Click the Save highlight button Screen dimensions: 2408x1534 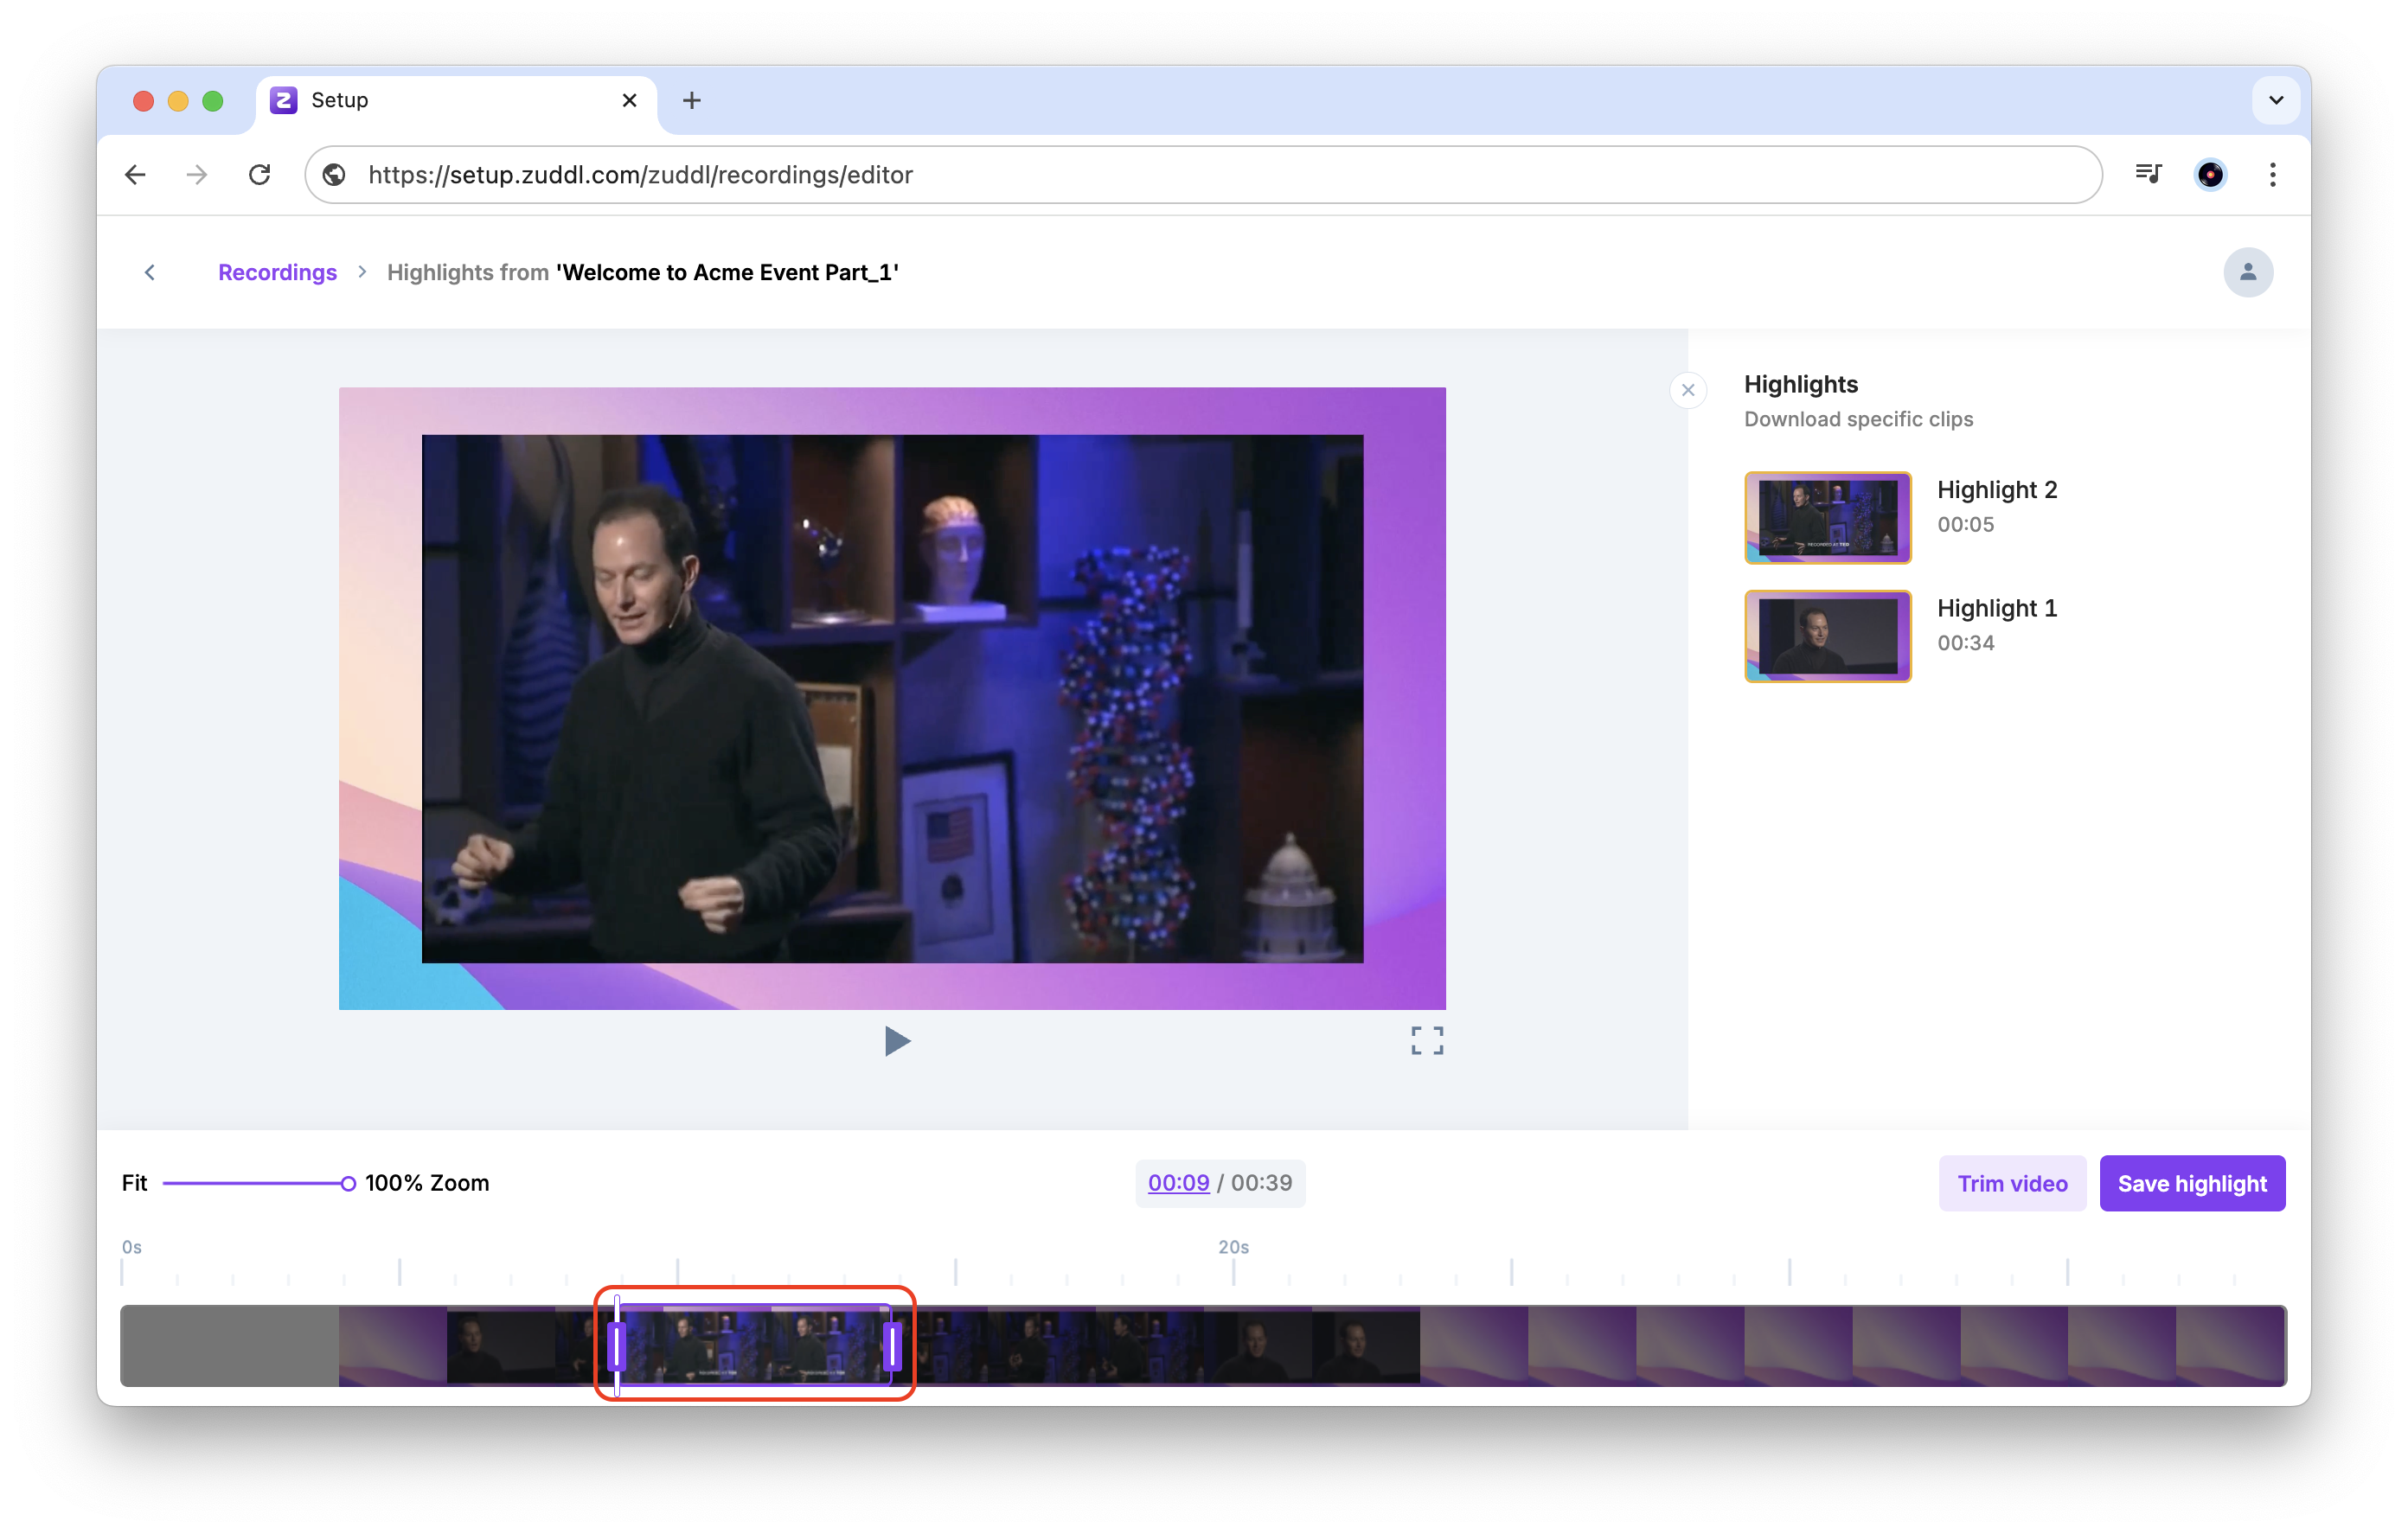pyautogui.click(x=2191, y=1183)
